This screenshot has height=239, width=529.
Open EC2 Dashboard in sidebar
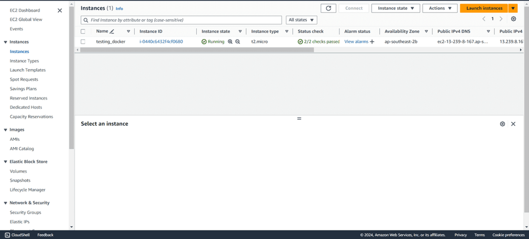click(x=25, y=10)
